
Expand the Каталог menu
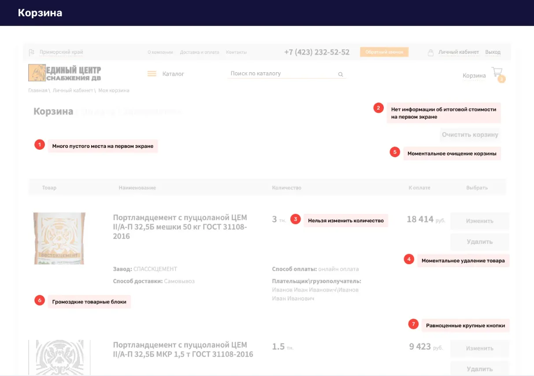click(x=174, y=74)
